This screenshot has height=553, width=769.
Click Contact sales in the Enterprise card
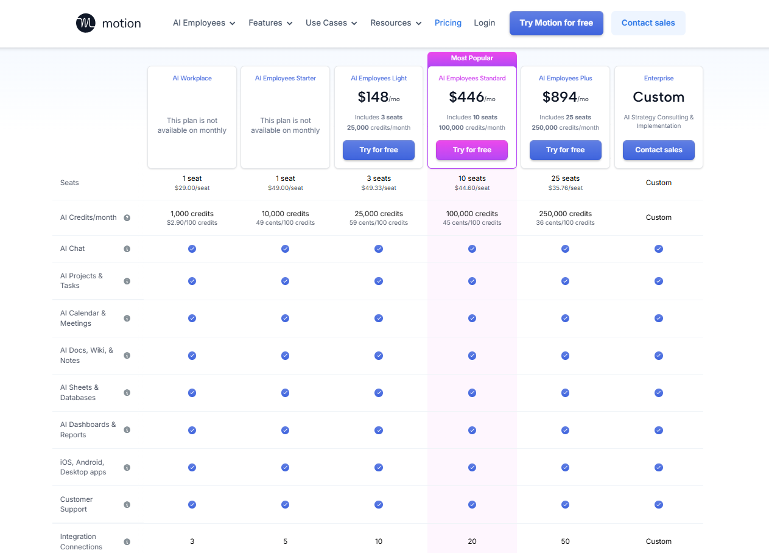[659, 150]
